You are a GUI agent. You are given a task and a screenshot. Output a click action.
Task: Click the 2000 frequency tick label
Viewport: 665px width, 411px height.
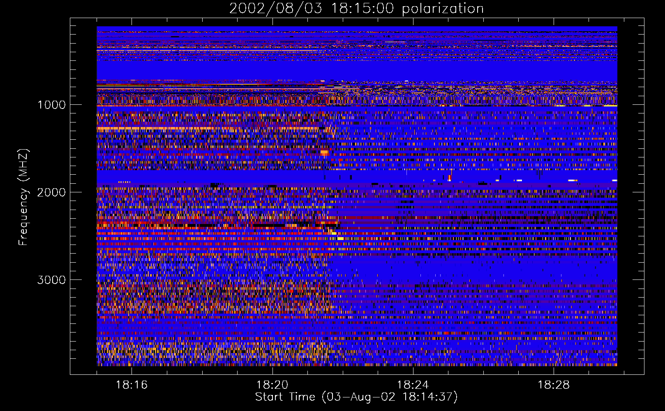[51, 192]
